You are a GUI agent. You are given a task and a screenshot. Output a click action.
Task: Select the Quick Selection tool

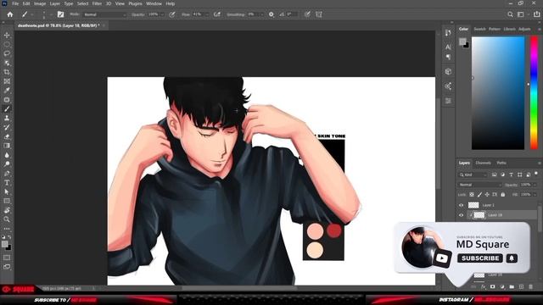pyautogui.click(x=7, y=63)
